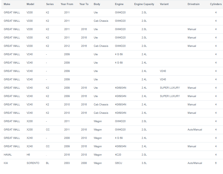Click Year To 2010 in X240 row
The width and height of the screenshot is (223, 174).
coord(84,138)
